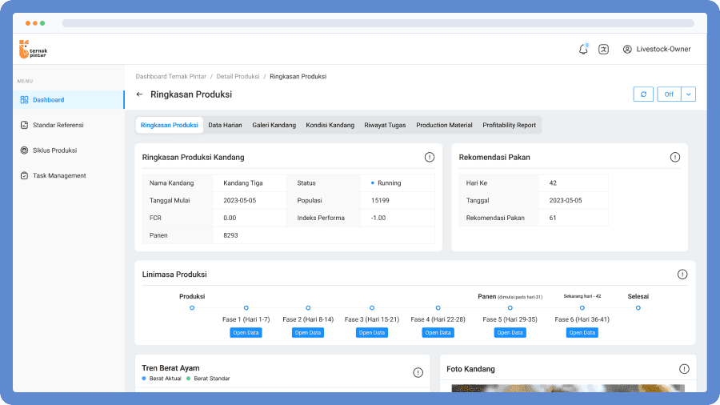Switch to the Riwayat Tugas tab
720x405 pixels.
pos(385,125)
